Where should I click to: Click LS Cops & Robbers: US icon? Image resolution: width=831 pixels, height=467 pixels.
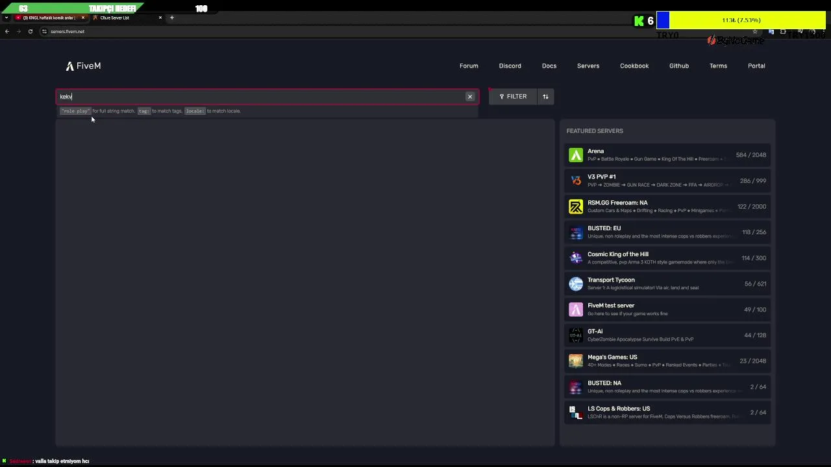click(576, 413)
